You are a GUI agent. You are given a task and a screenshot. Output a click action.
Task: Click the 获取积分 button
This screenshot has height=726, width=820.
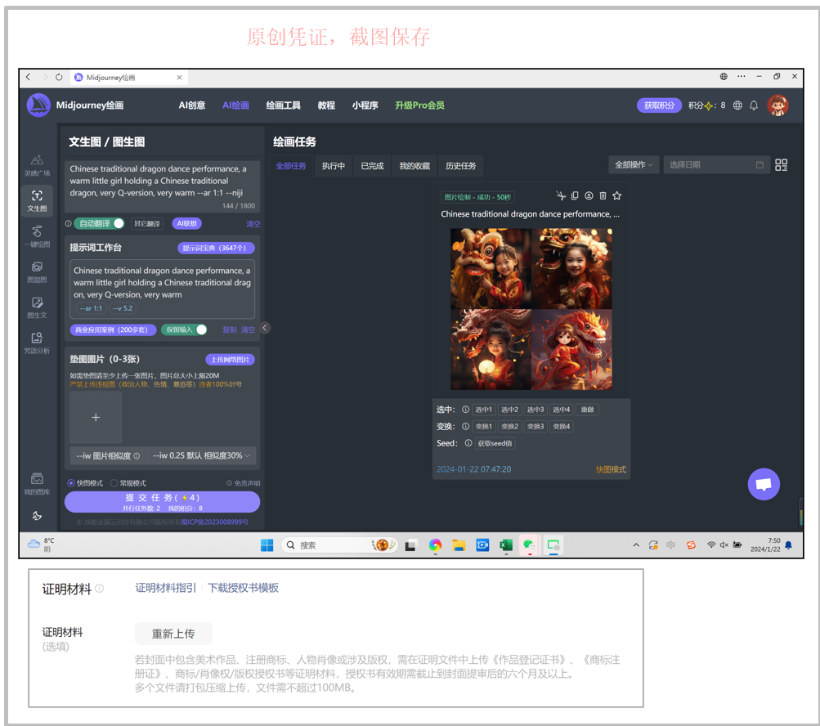[x=659, y=105]
